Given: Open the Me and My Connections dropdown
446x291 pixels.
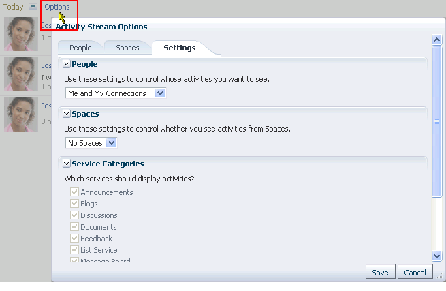Looking at the screenshot, I should (116, 93).
